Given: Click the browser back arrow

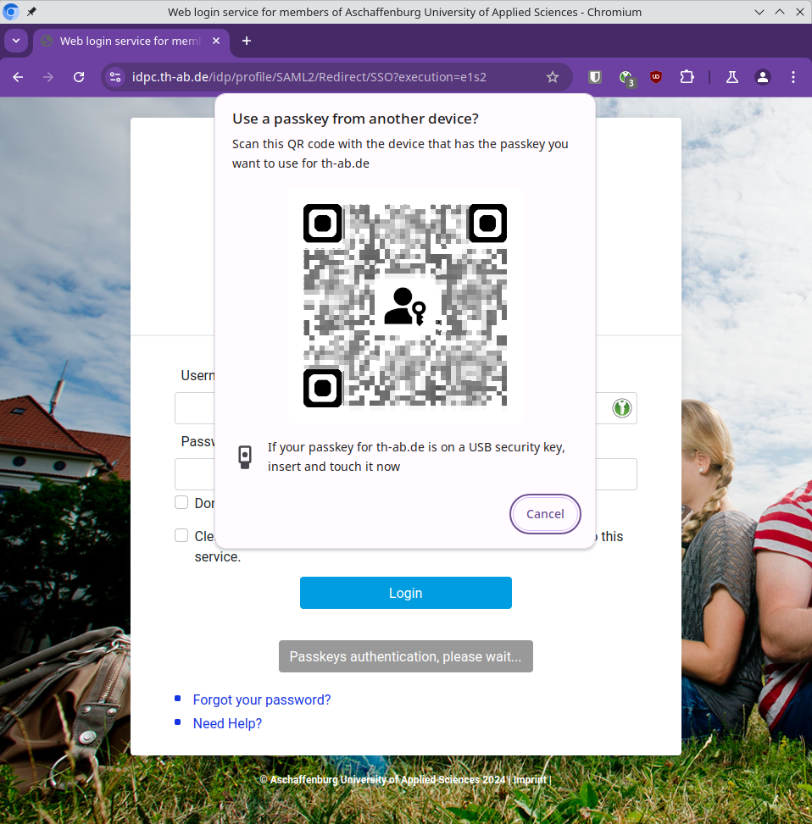Looking at the screenshot, I should tap(18, 77).
